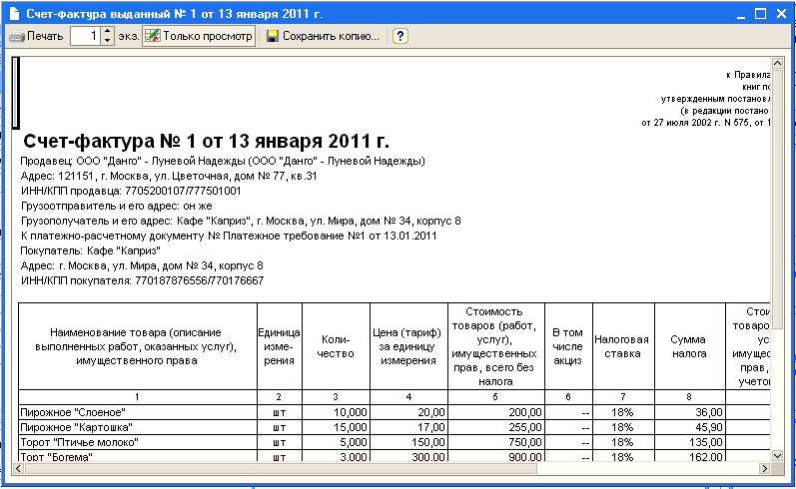Increase number of copies with up arrow

(x=108, y=32)
